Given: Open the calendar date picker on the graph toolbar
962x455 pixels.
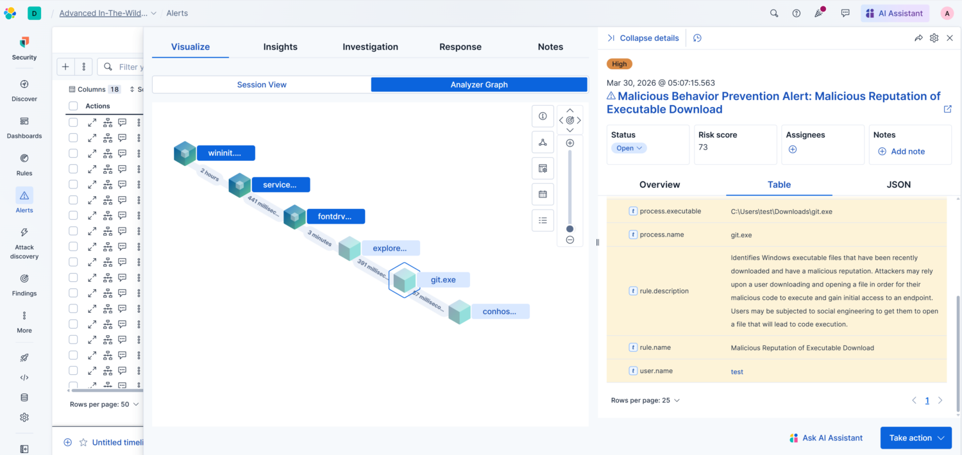Looking at the screenshot, I should 543,194.
